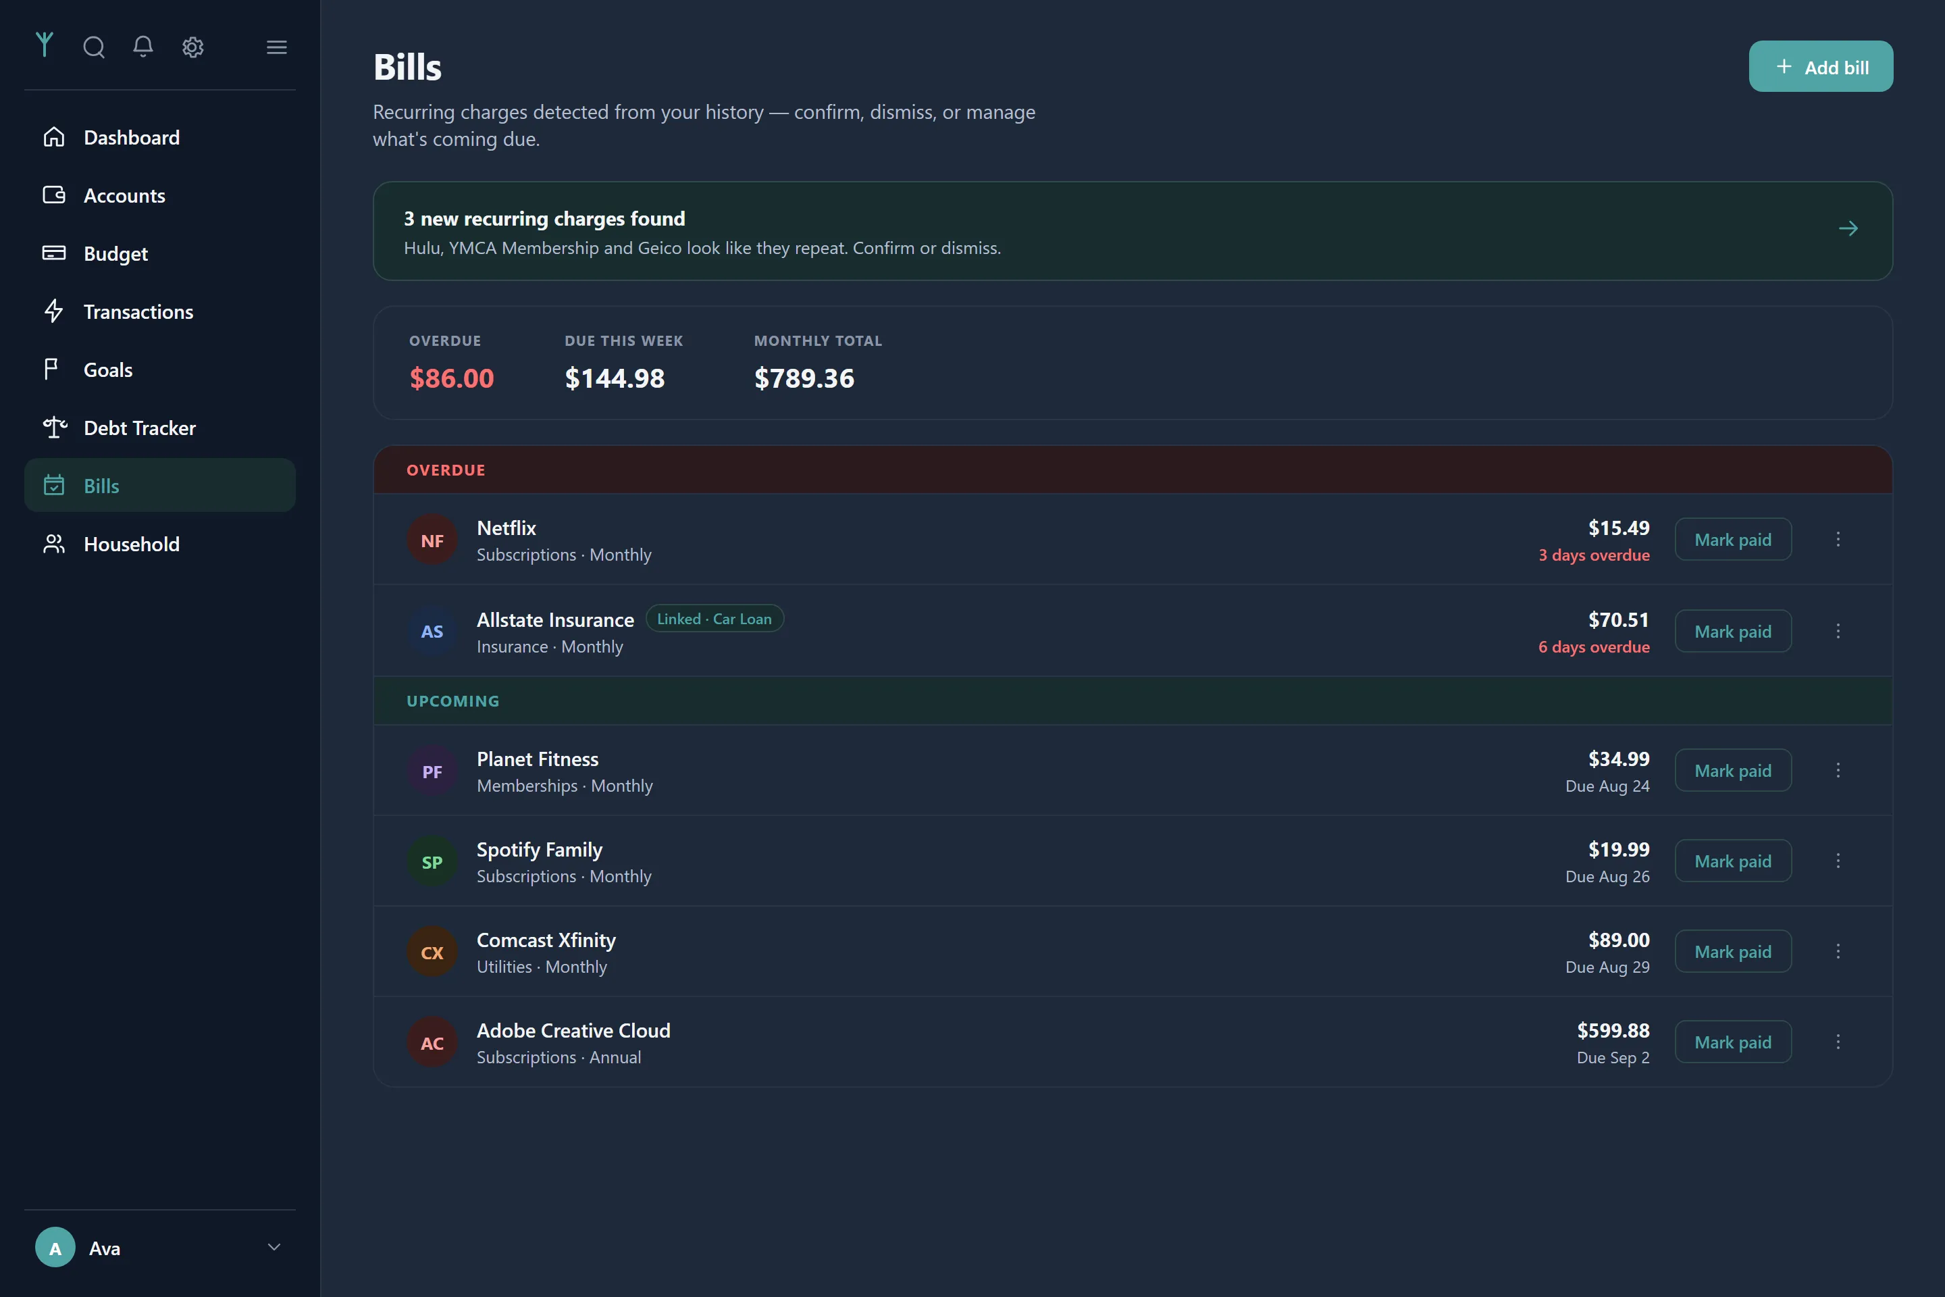
Task: Click Spotify Family bill name
Action: [x=539, y=850]
